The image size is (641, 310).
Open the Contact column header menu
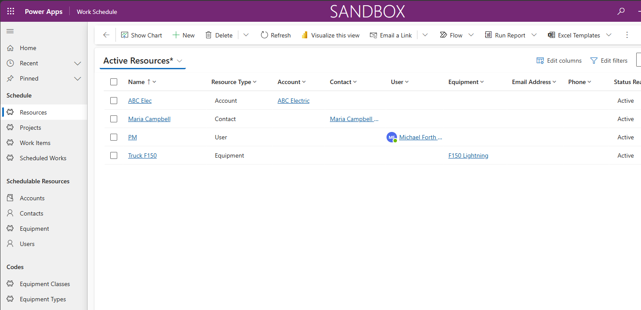pos(343,82)
